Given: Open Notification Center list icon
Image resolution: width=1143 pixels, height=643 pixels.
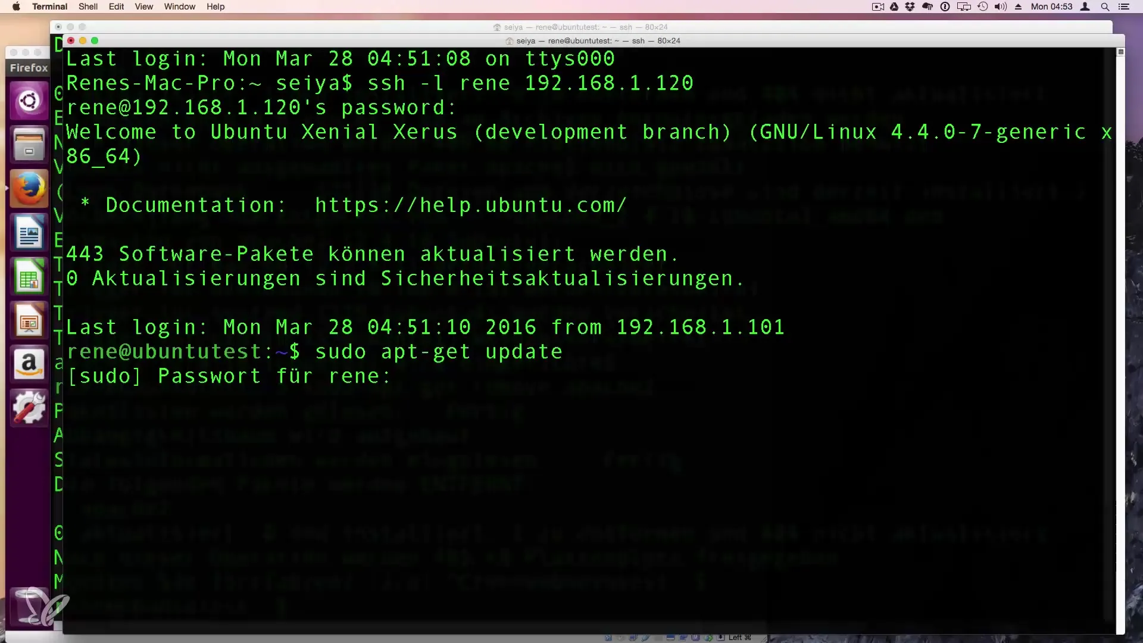Looking at the screenshot, I should tap(1124, 7).
